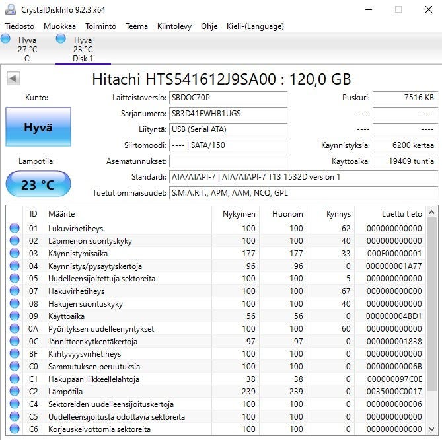Click status icon for Pyörityksen uudelleenyritykset row

click(x=15, y=328)
